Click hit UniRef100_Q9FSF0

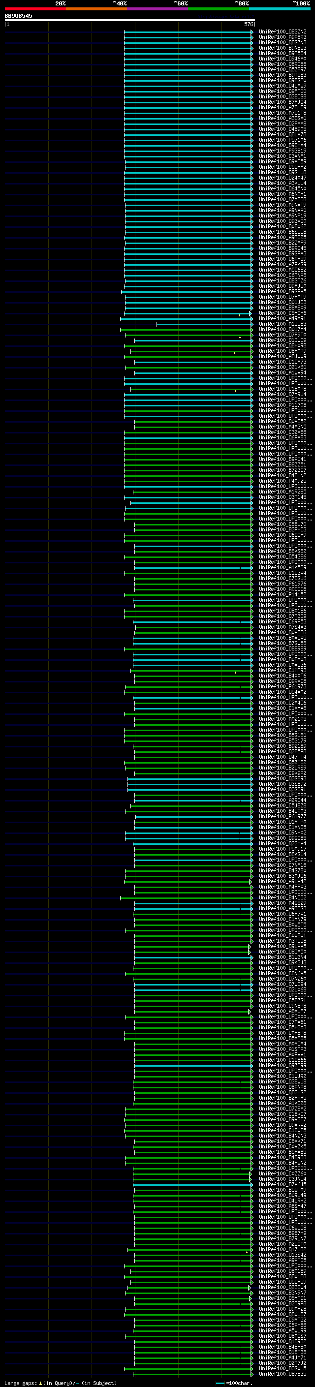[x=283, y=80]
